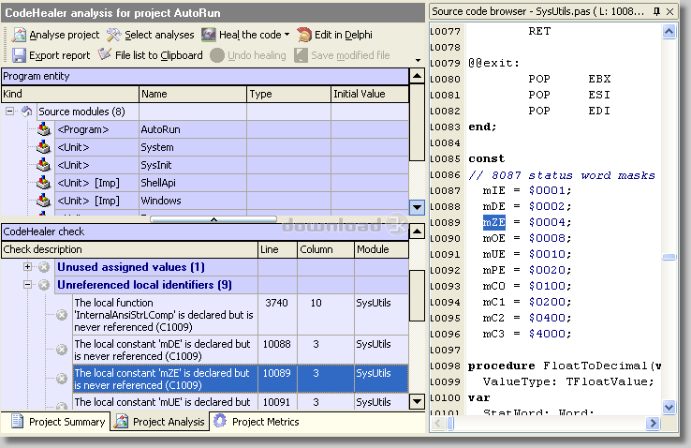
Task: Click the icon beside the ShellApi unit
Action: coord(44,183)
